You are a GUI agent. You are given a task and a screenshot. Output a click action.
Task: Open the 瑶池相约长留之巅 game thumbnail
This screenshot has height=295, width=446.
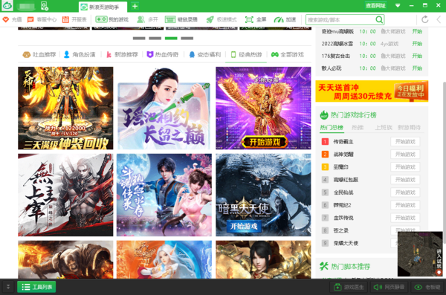pyautogui.click(x=164, y=108)
